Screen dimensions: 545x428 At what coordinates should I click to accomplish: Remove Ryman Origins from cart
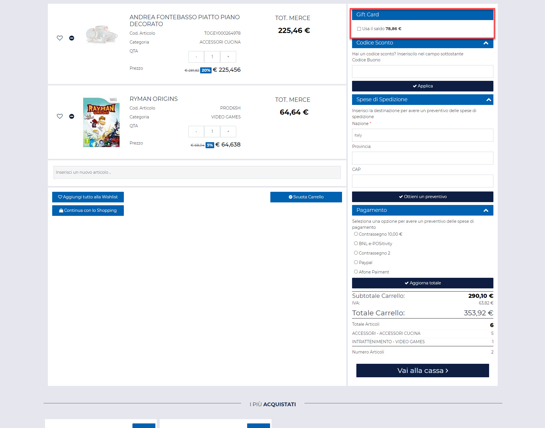pos(72,116)
